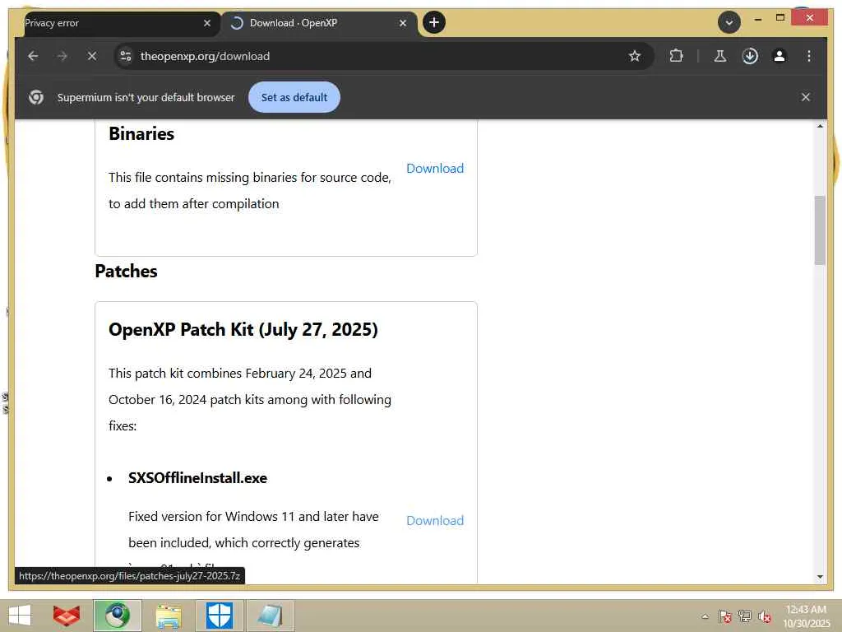
Task: Open the network tray icon
Action: click(x=744, y=616)
